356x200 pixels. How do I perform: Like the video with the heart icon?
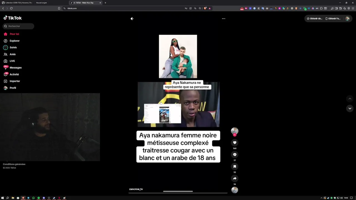click(235, 142)
